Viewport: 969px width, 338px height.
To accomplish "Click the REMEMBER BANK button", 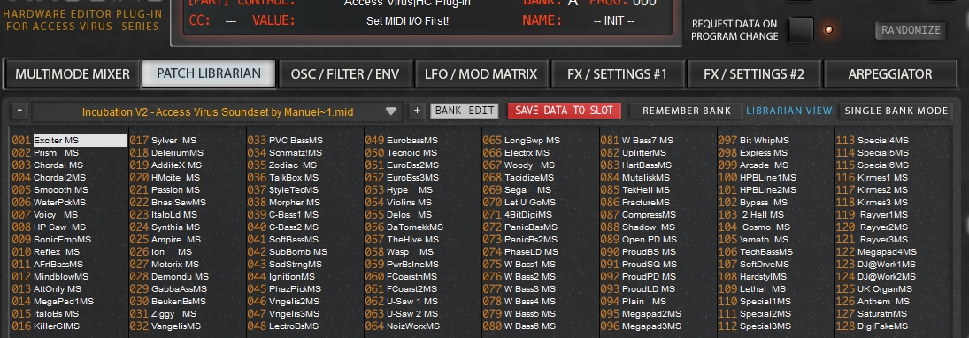I will pyautogui.click(x=687, y=111).
